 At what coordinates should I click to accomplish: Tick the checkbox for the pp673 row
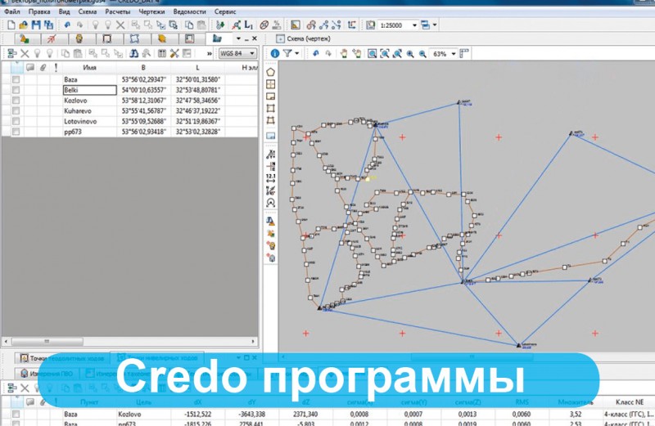tap(16, 132)
